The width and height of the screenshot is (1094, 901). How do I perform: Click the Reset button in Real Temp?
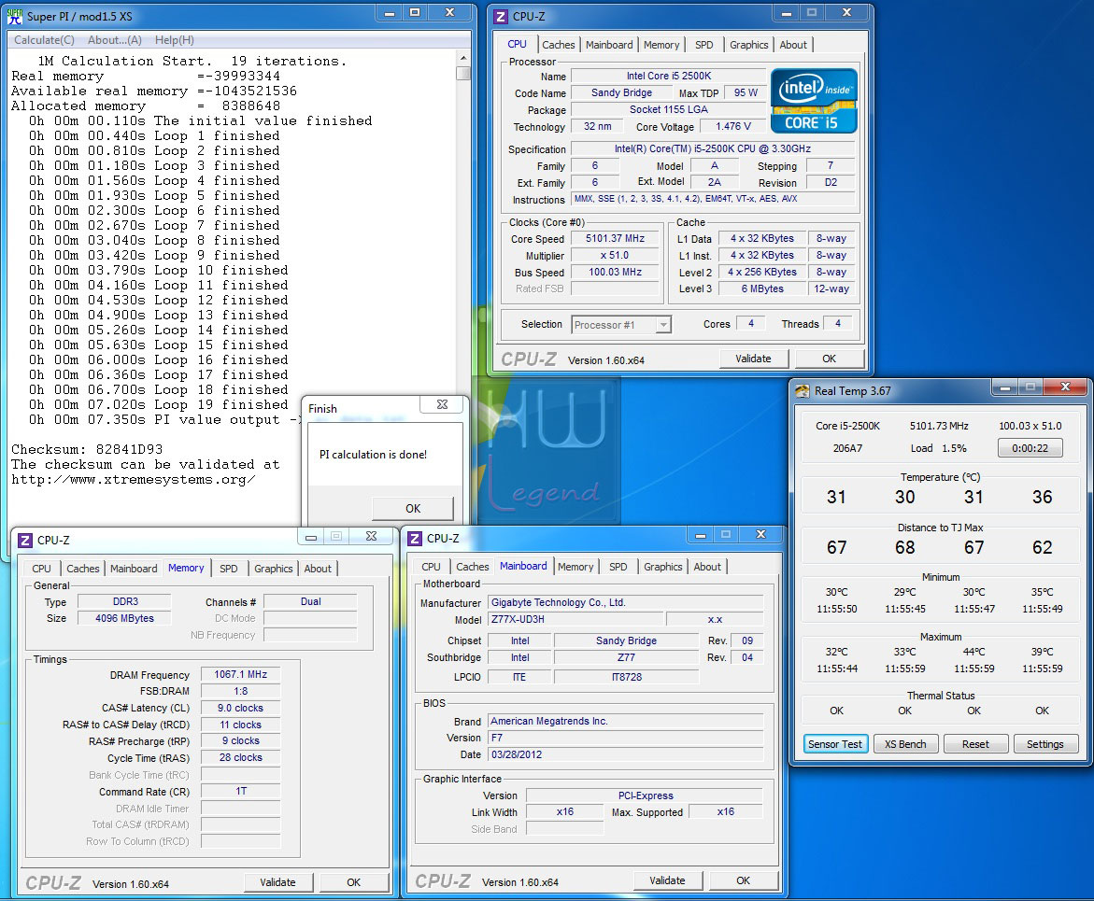point(975,744)
